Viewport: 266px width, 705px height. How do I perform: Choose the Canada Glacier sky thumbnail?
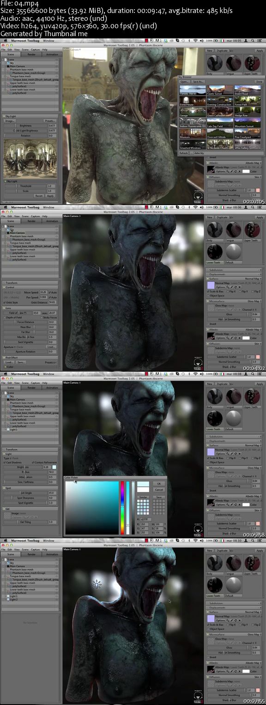coord(193,90)
